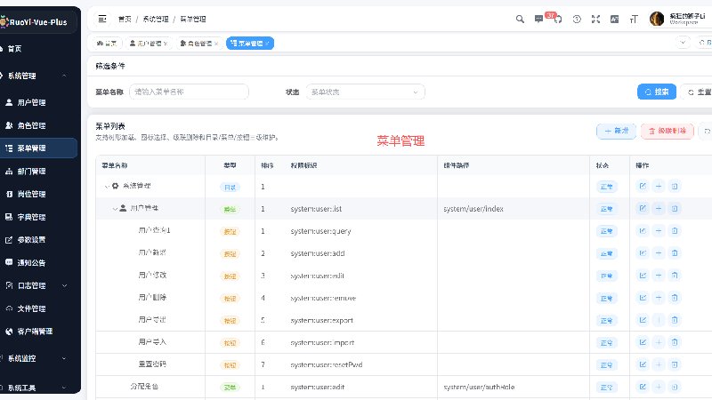Add child under system:user:add row
The image size is (712, 400).
659,252
